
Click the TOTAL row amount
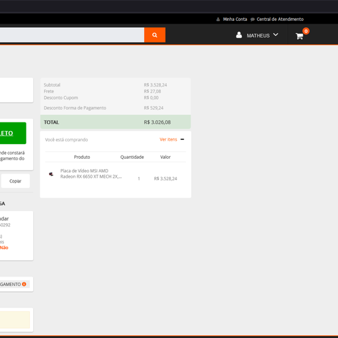coord(158,122)
